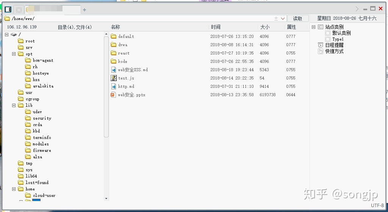Image resolution: width=388 pixels, height=212 pixels.
Task: Click the 读取 read button
Action: (x=298, y=19)
